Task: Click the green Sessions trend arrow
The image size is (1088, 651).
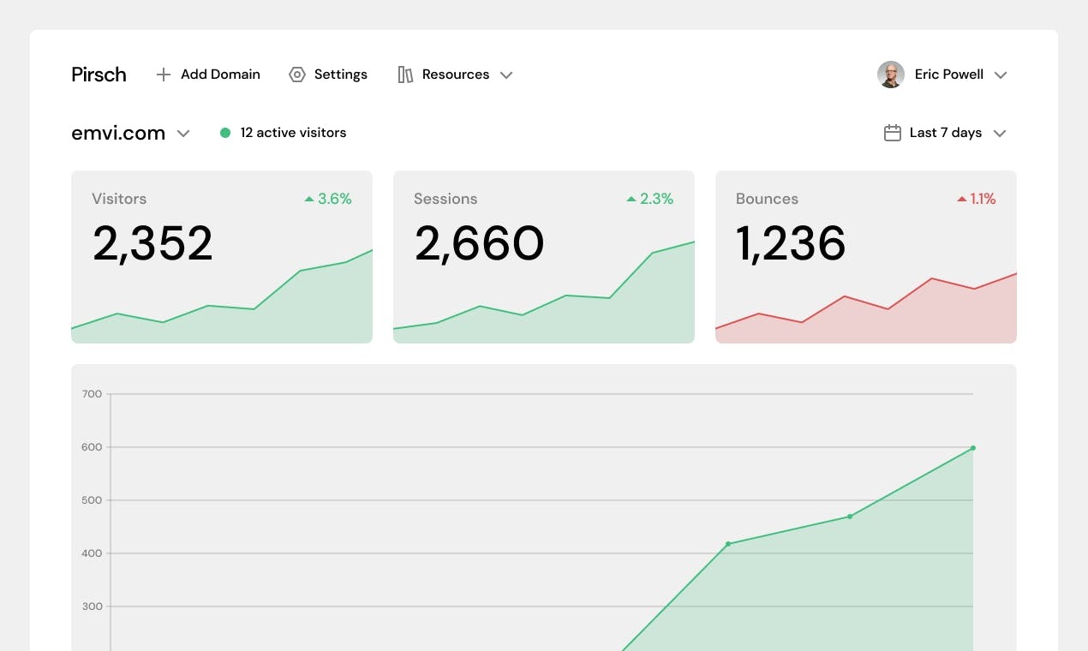Action: [x=631, y=199]
